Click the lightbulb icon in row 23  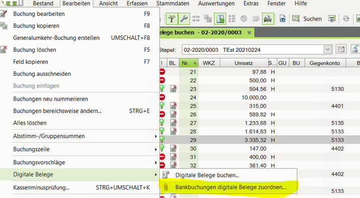coord(162,88)
